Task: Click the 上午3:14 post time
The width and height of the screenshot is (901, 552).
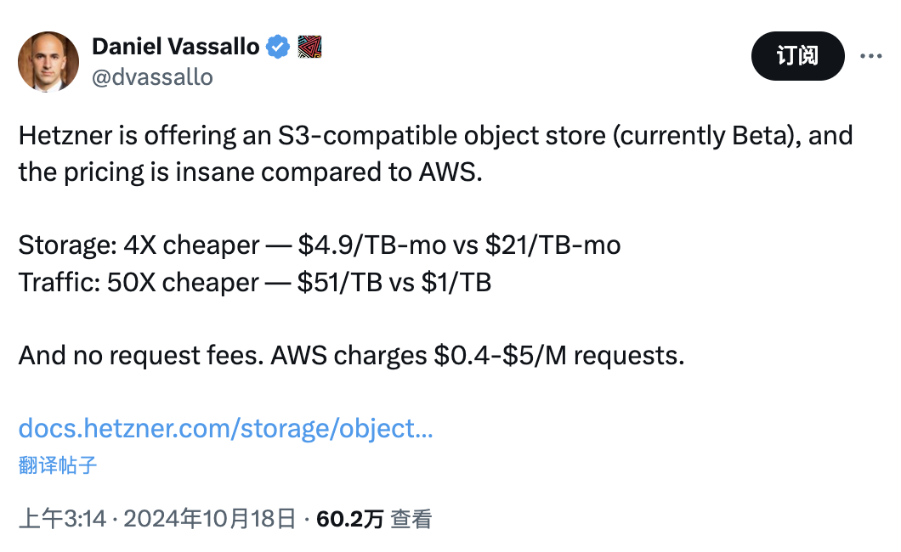Action: point(62,518)
